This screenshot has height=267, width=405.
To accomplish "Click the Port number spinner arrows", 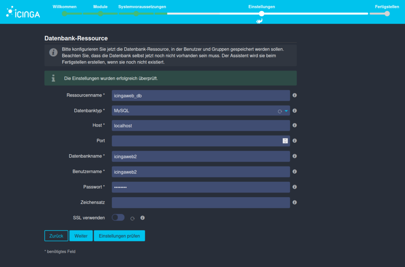I will coord(285,141).
